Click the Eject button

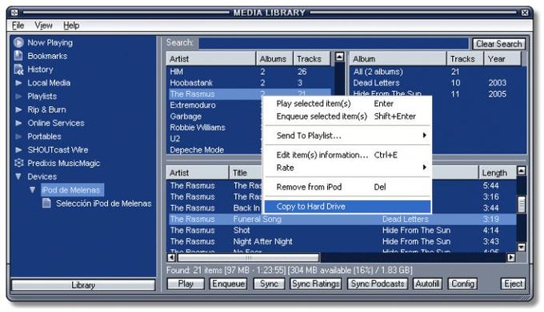(x=513, y=283)
